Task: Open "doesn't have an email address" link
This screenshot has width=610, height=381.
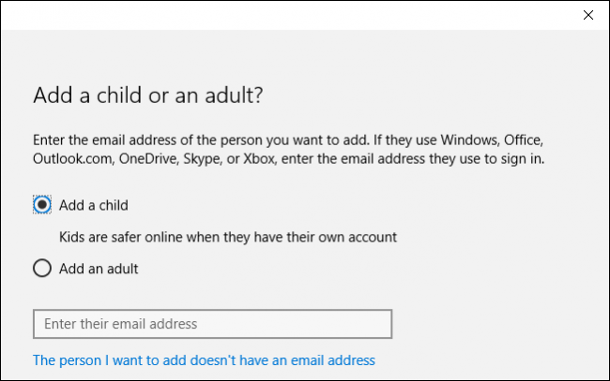Action: 204,359
